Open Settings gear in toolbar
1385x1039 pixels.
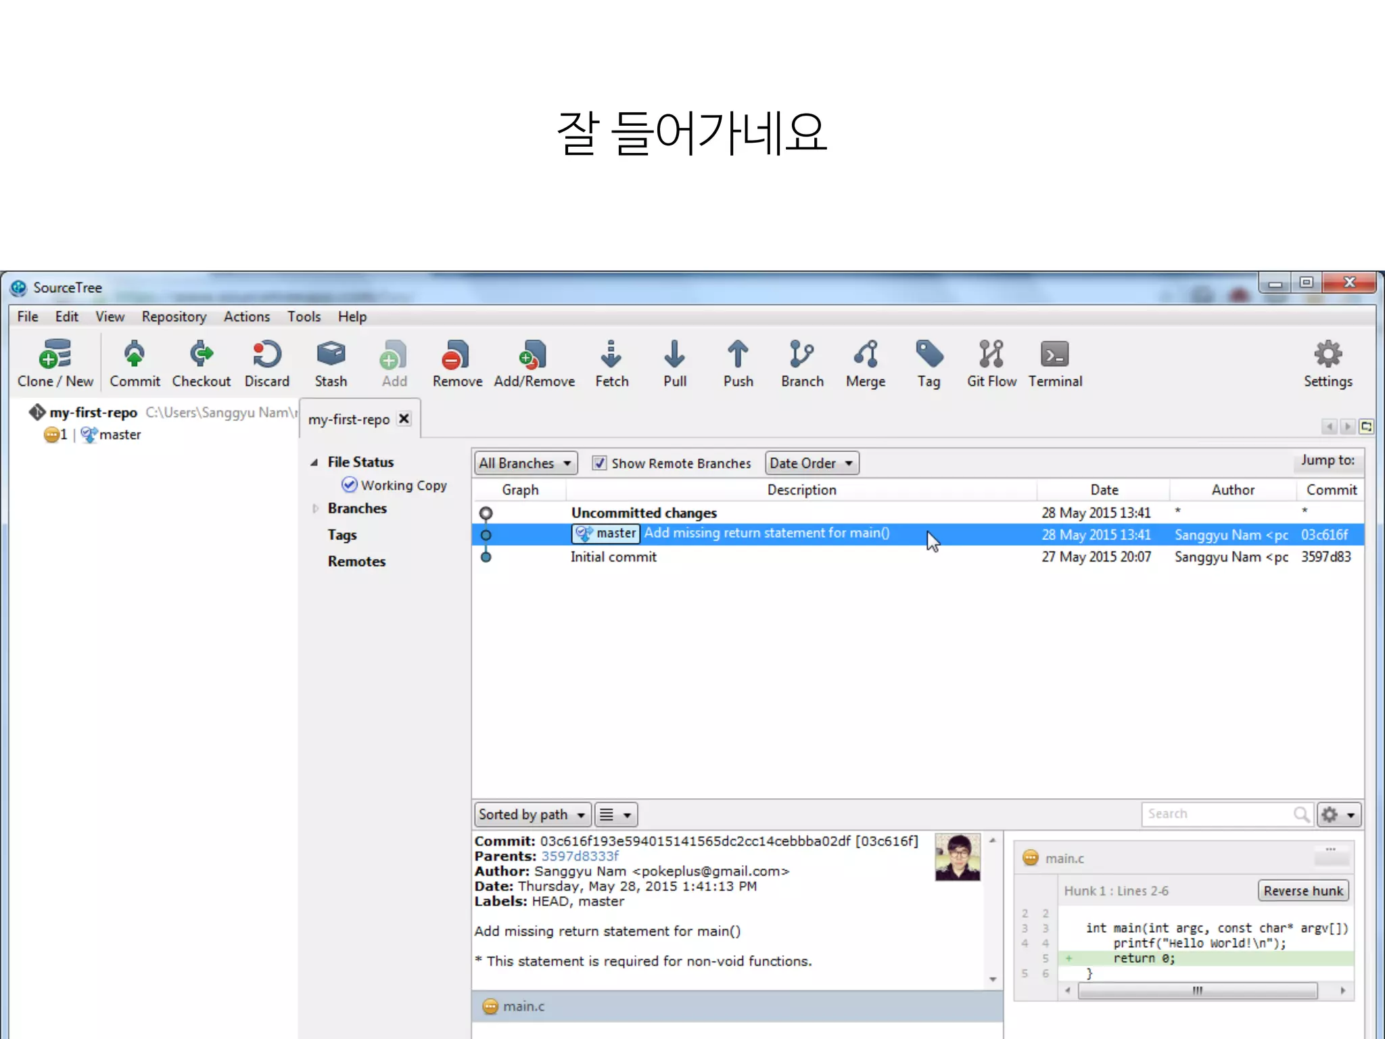[1328, 363]
